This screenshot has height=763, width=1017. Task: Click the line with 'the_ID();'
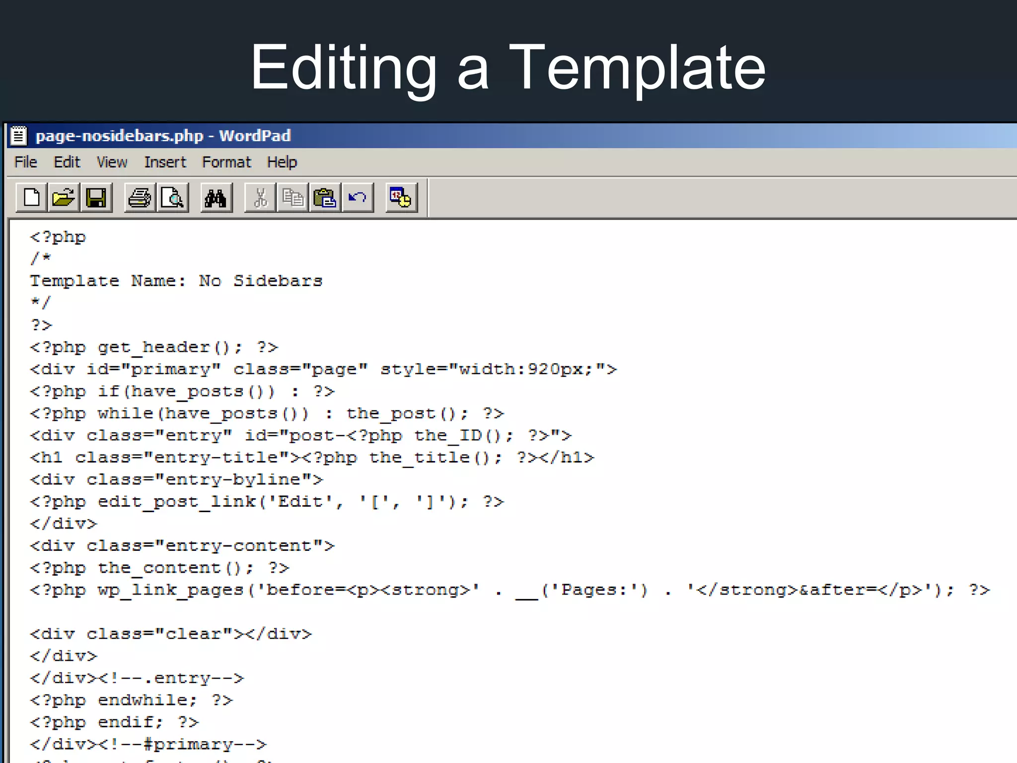[301, 436]
